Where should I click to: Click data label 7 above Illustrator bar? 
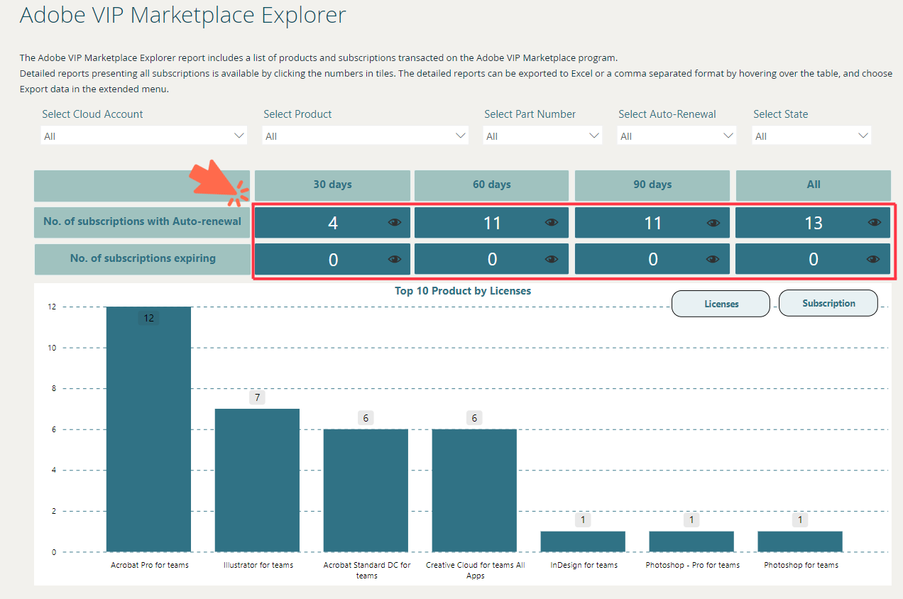tap(257, 397)
